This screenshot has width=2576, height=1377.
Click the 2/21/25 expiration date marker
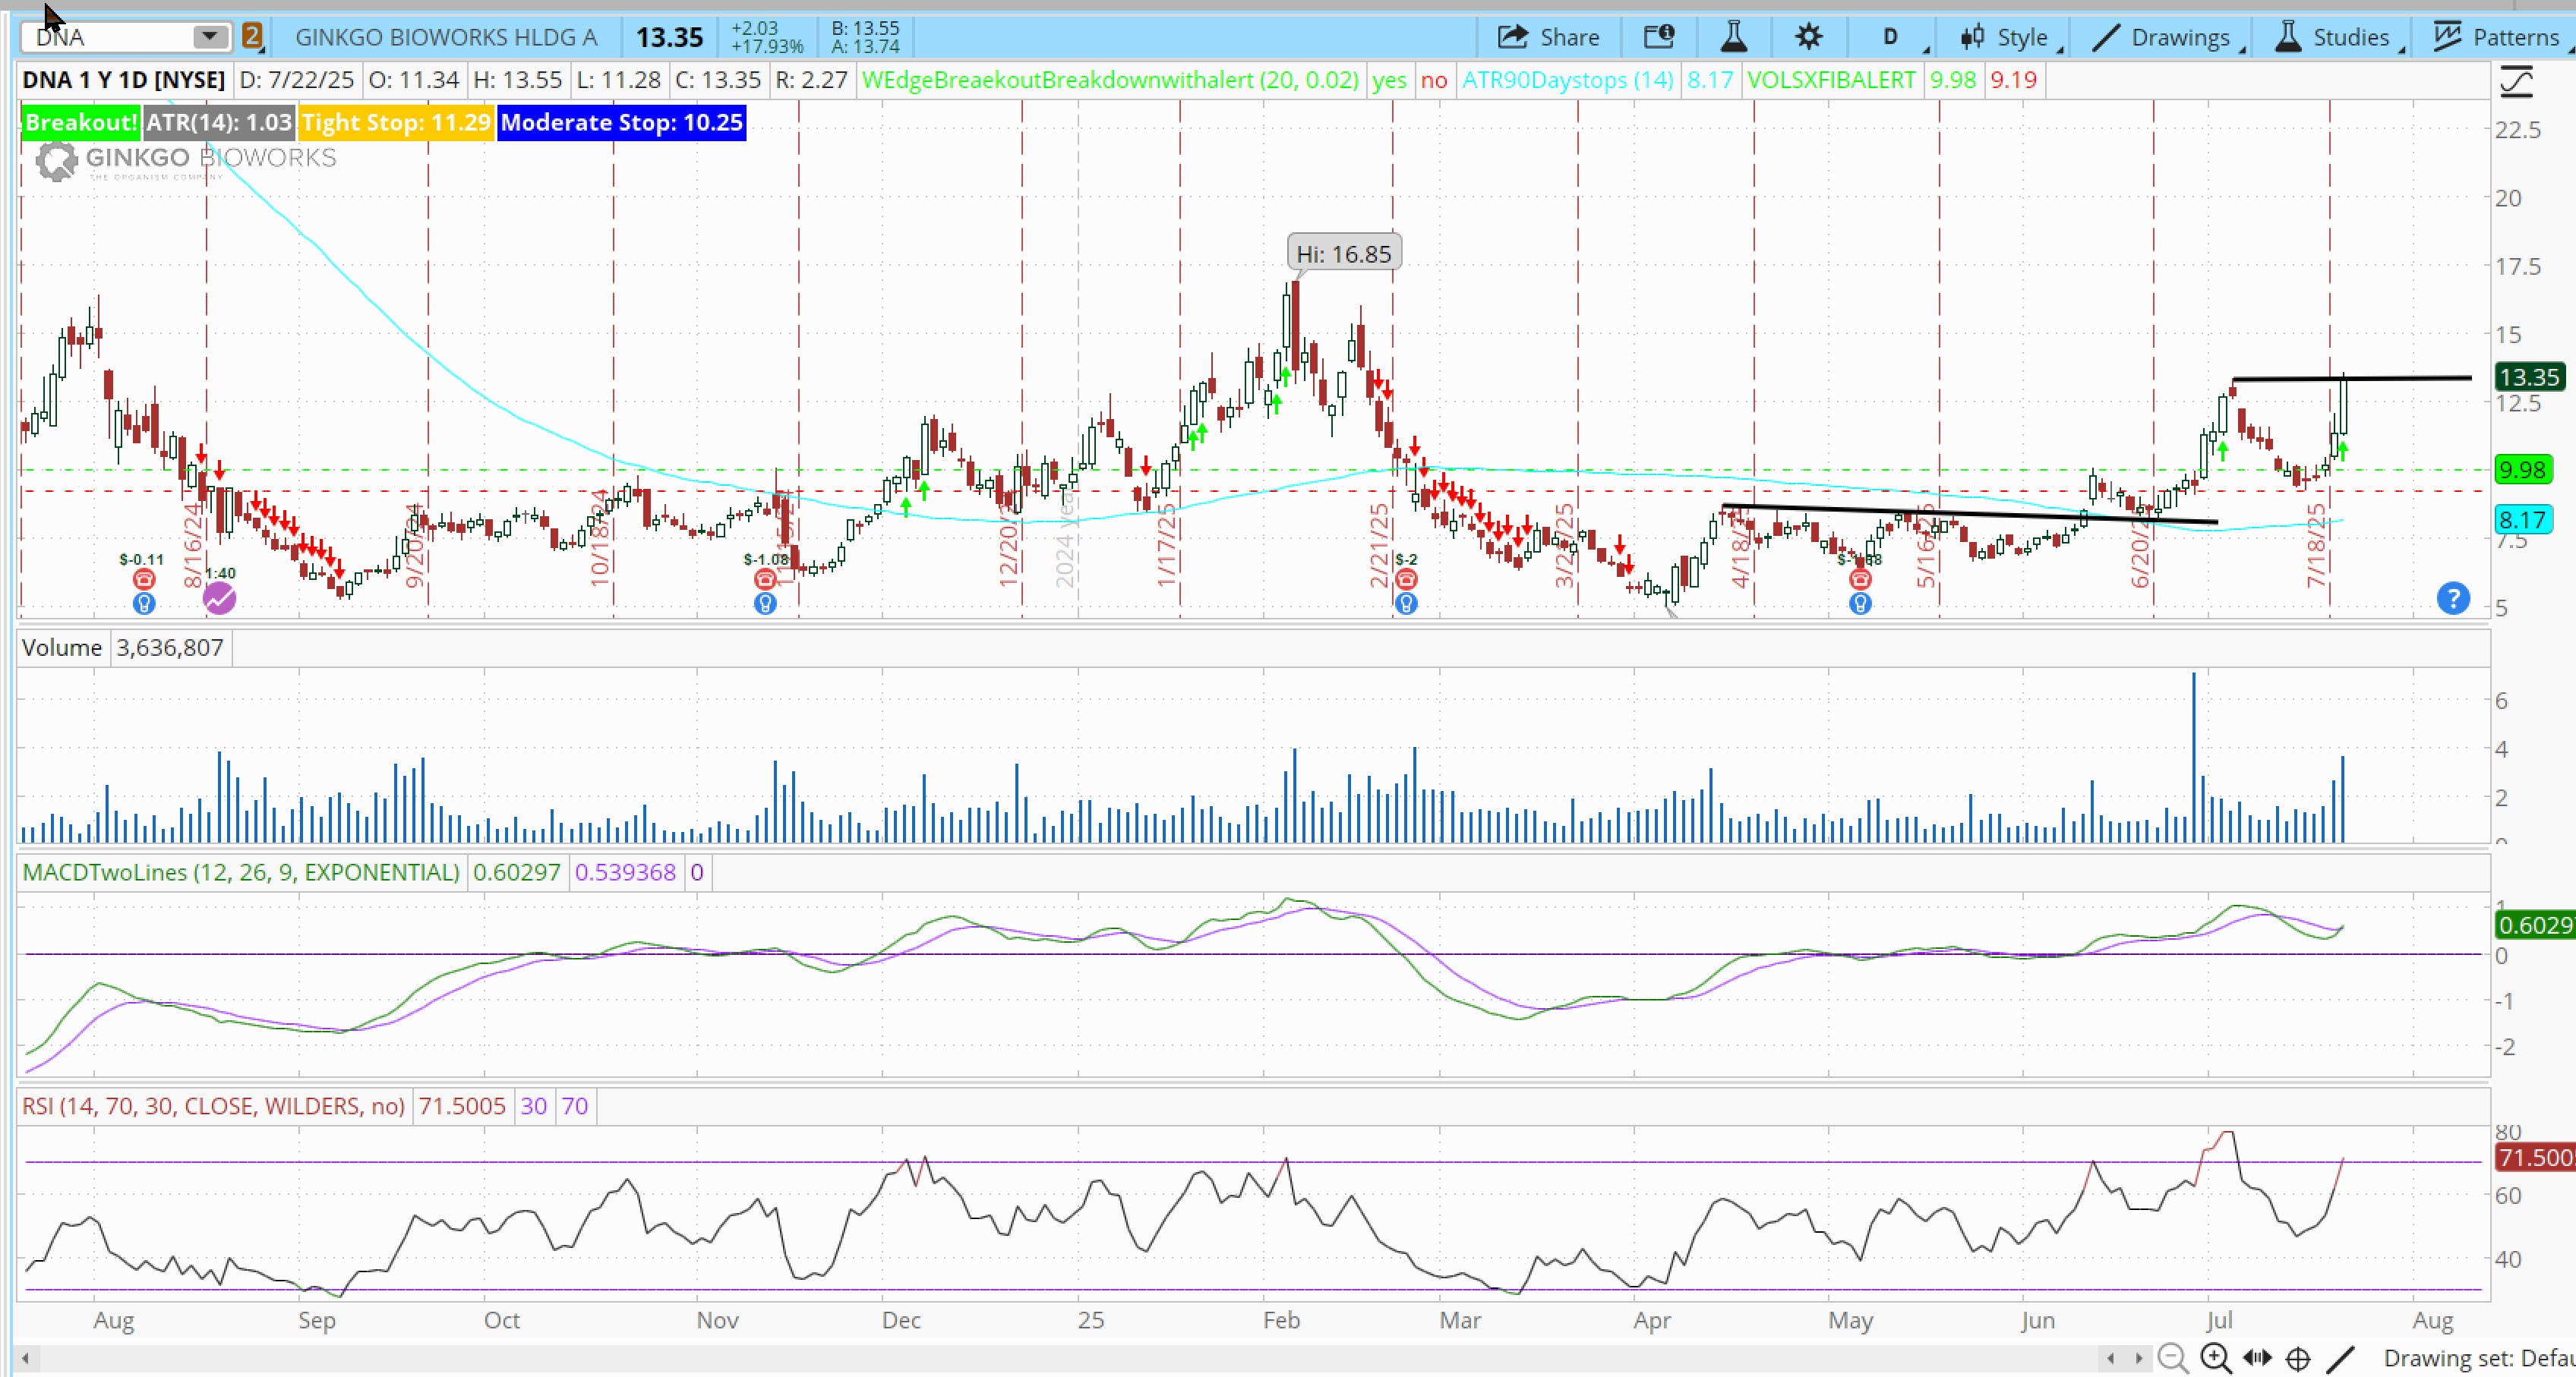(1380, 544)
